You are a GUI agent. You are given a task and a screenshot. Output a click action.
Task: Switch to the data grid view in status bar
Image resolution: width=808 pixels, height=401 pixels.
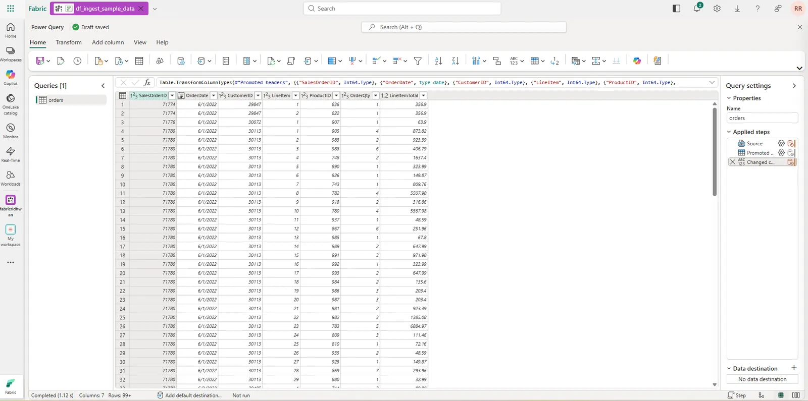pos(781,395)
